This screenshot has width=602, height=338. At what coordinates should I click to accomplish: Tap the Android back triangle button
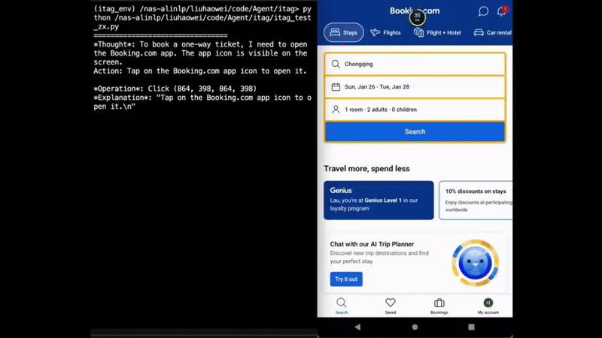[357, 327]
